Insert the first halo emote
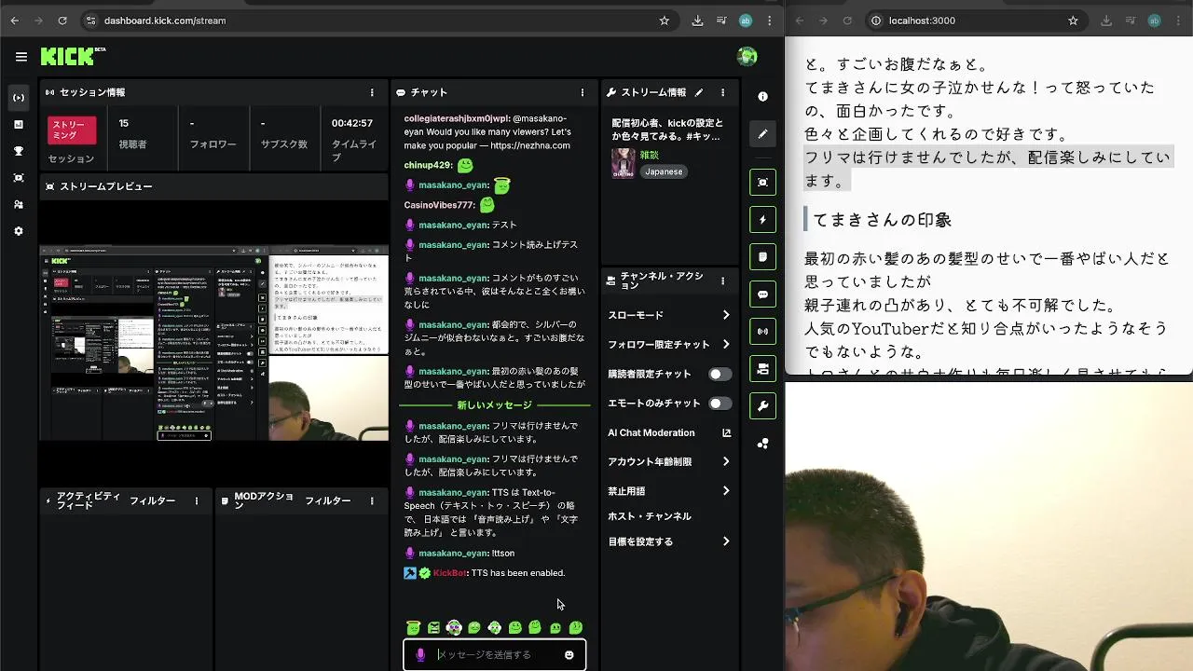 (x=414, y=628)
